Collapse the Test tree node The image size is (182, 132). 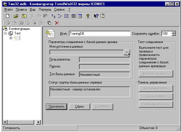[5, 33]
